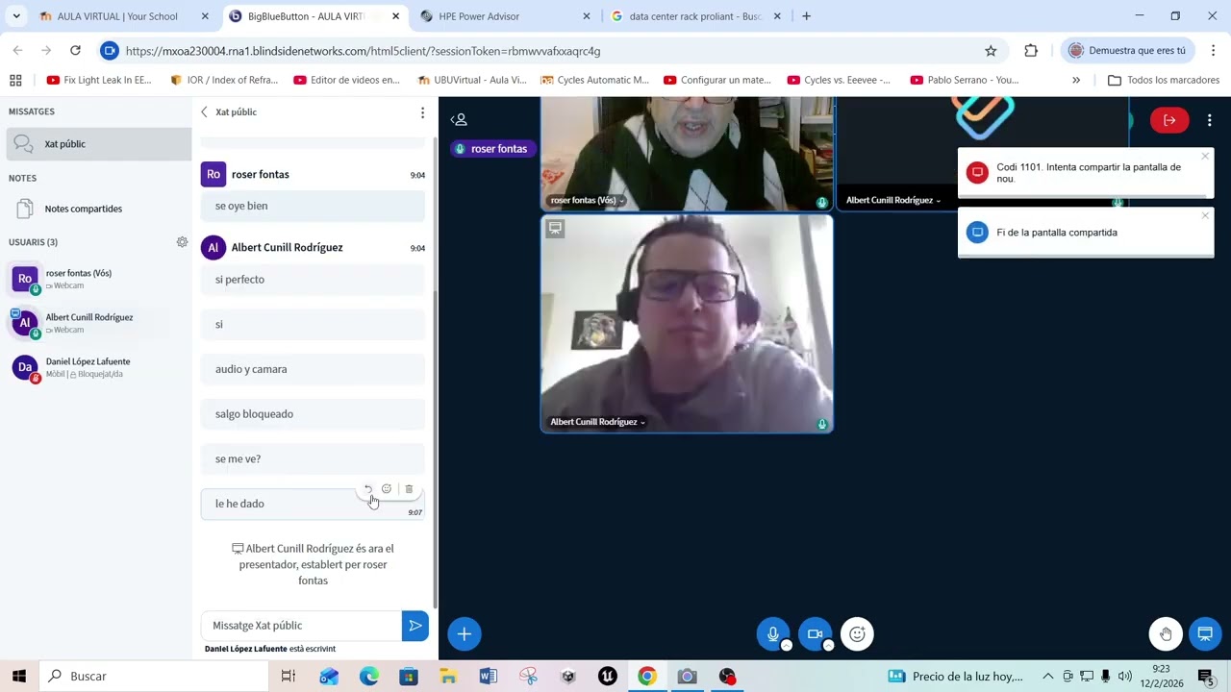Open the reactions smiley button
Image resolution: width=1231 pixels, height=692 pixels.
pos(857,633)
